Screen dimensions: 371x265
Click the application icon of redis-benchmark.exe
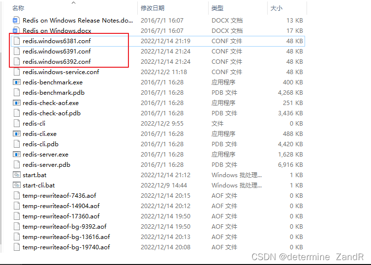pos(17,82)
